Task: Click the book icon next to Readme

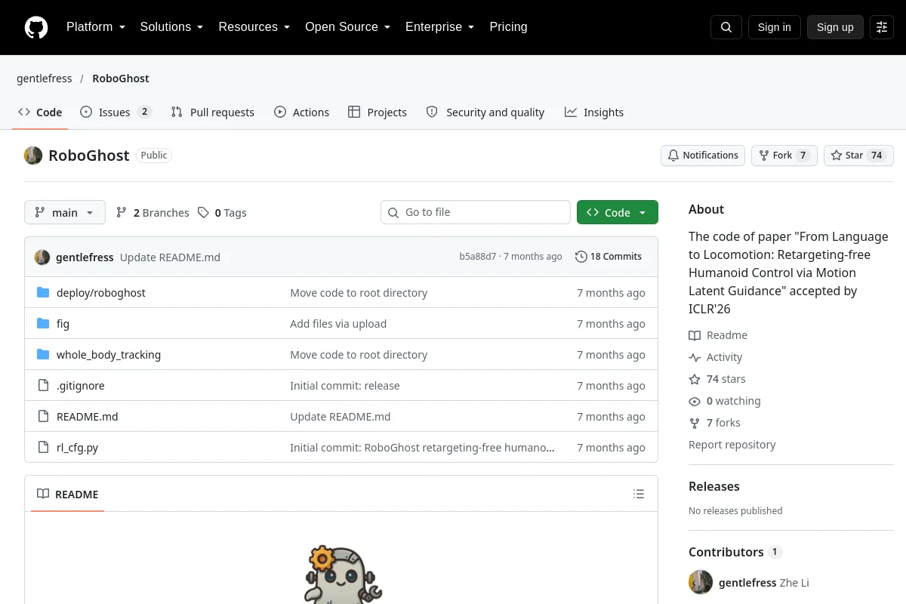Action: 695,335
